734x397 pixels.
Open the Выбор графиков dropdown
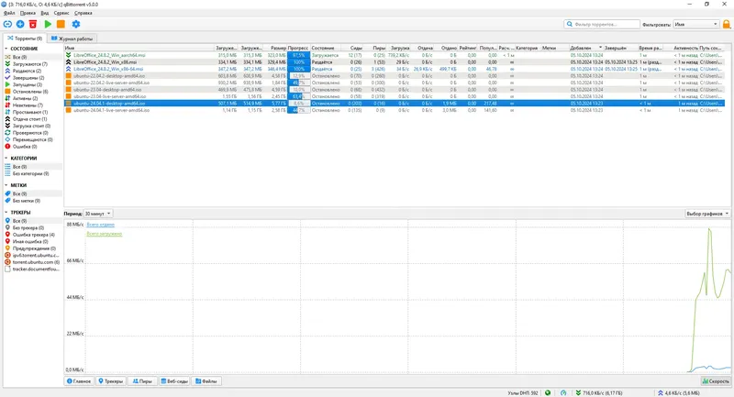pos(707,214)
